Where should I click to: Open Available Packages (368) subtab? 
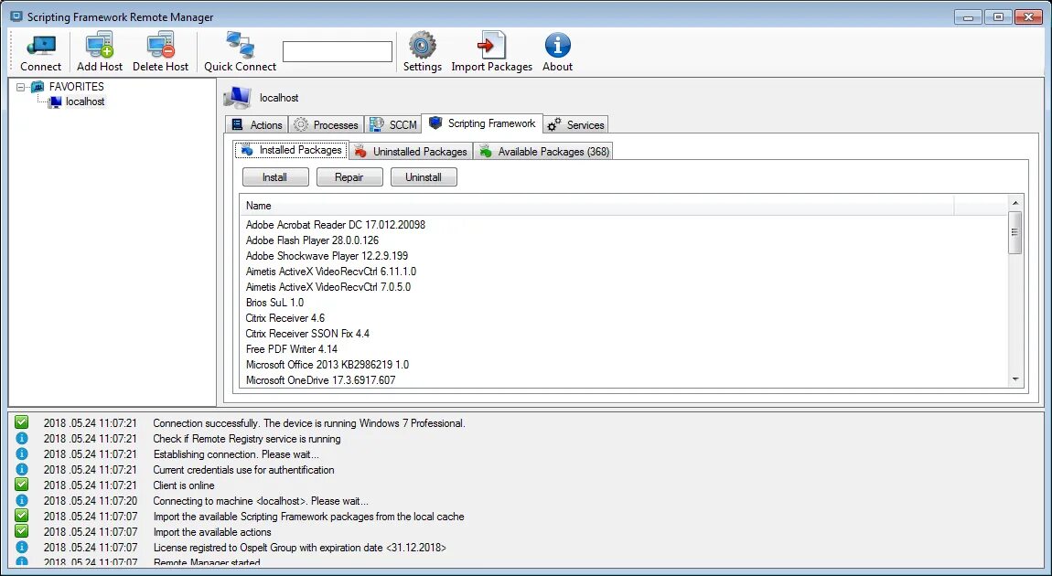543,152
